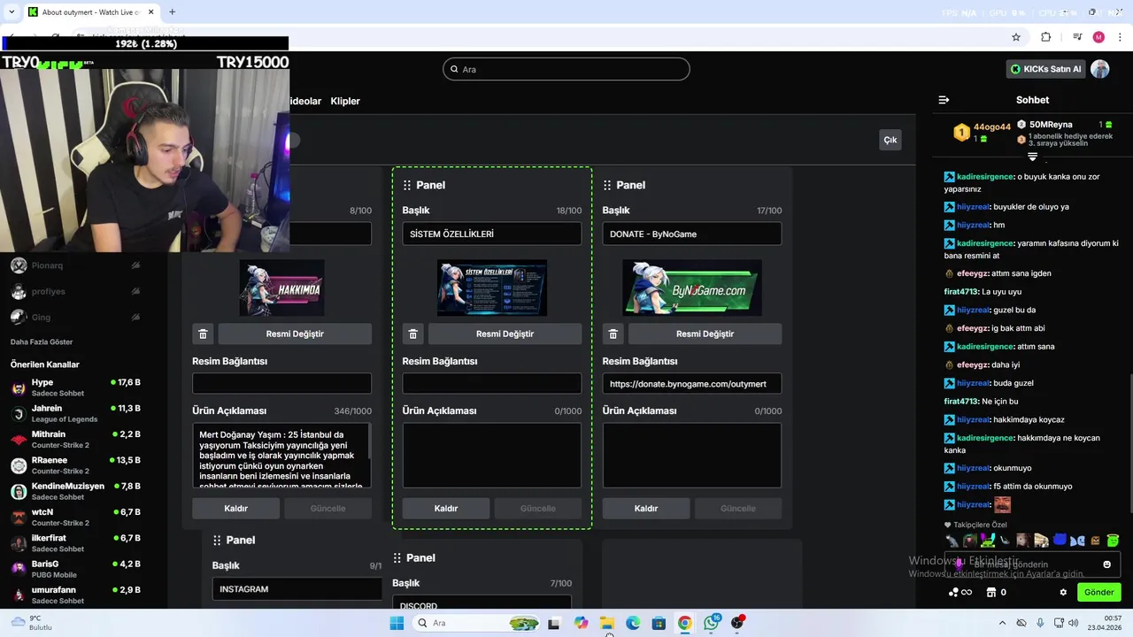This screenshot has width=1133, height=637.
Task: Collapse the chat sidebar arrow icon
Action: (944, 100)
